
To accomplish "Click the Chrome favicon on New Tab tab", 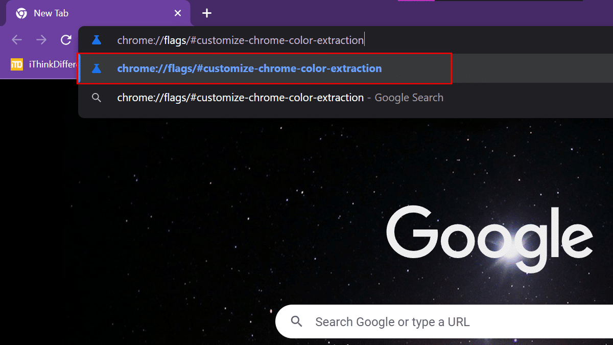I will coord(21,13).
